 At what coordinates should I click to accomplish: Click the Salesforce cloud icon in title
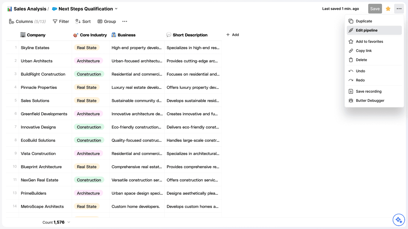pyautogui.click(x=54, y=9)
